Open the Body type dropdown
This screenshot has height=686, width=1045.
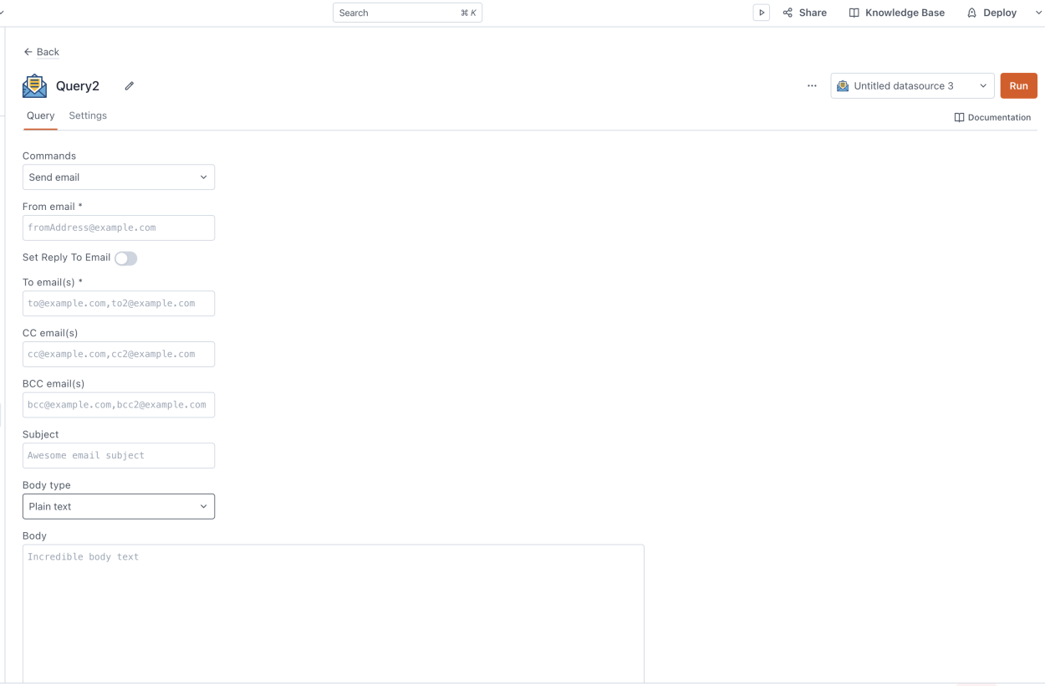pos(118,506)
